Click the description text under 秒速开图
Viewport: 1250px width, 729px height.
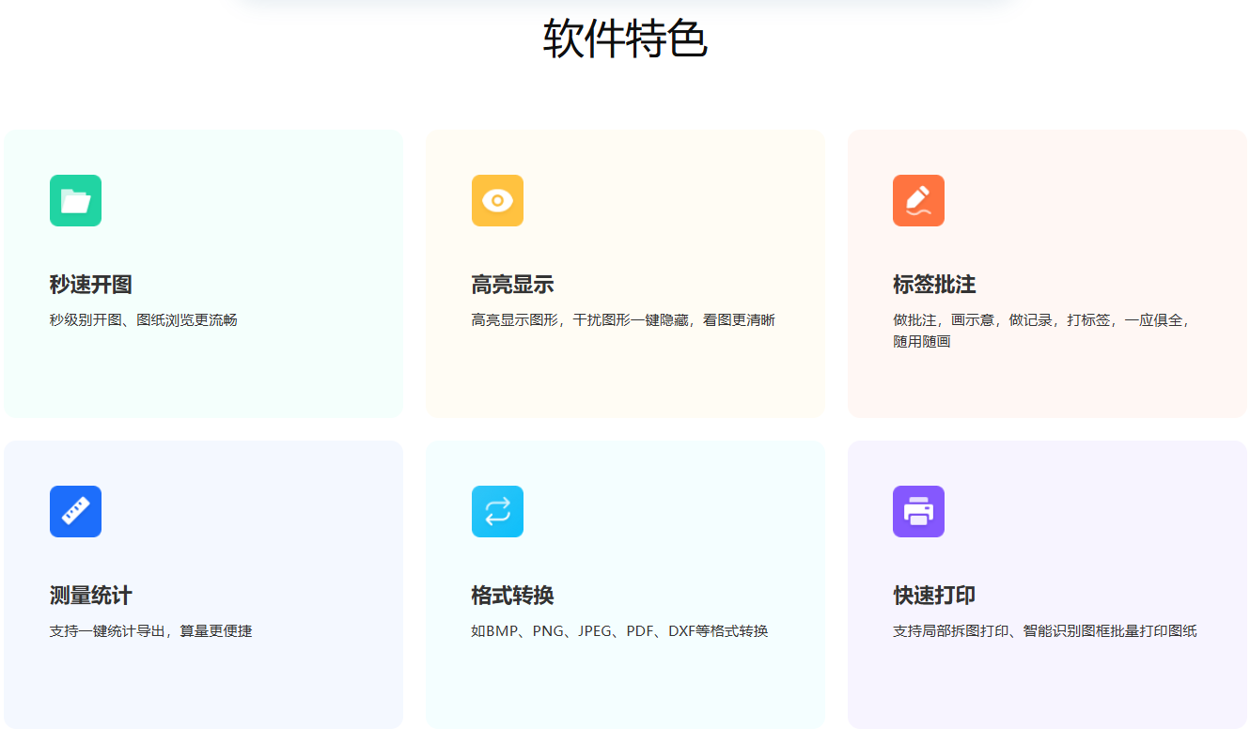144,320
